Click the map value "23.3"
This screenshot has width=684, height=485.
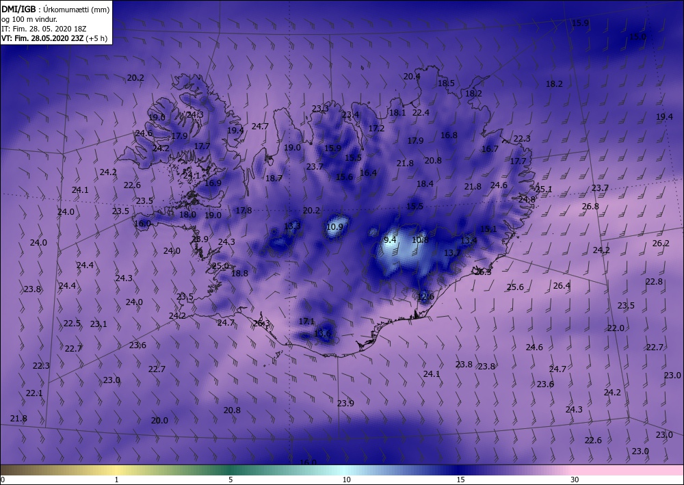point(320,109)
